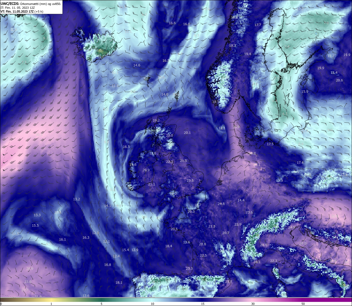
Task: Click the map value '17.5'
Action: (x=270, y=144)
